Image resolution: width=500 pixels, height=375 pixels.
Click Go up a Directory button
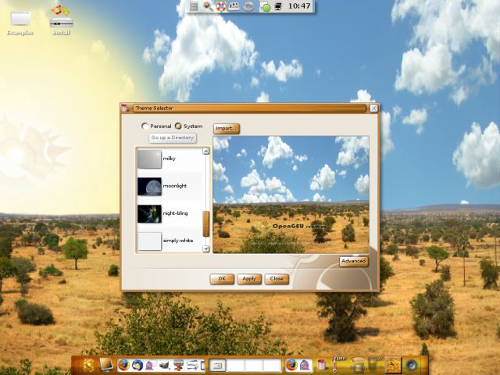point(173,137)
